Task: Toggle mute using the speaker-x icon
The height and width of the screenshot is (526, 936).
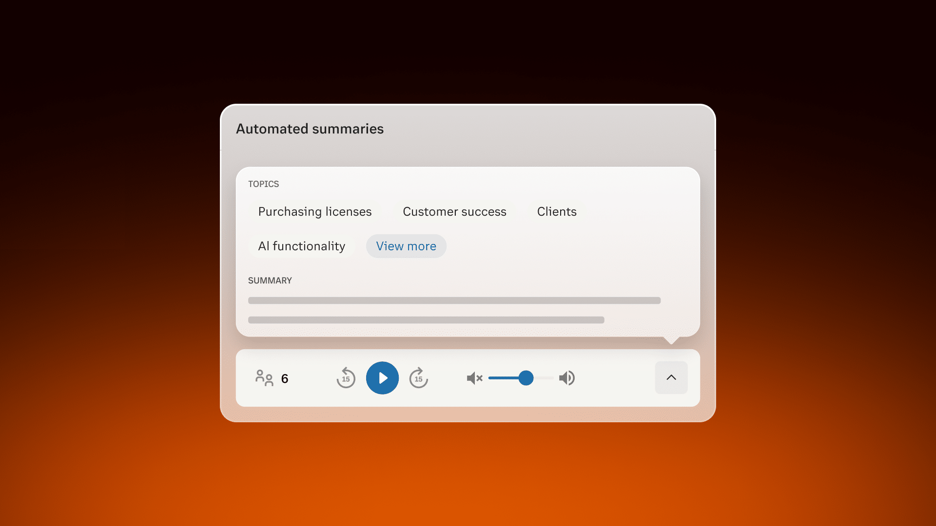Action: (x=474, y=377)
